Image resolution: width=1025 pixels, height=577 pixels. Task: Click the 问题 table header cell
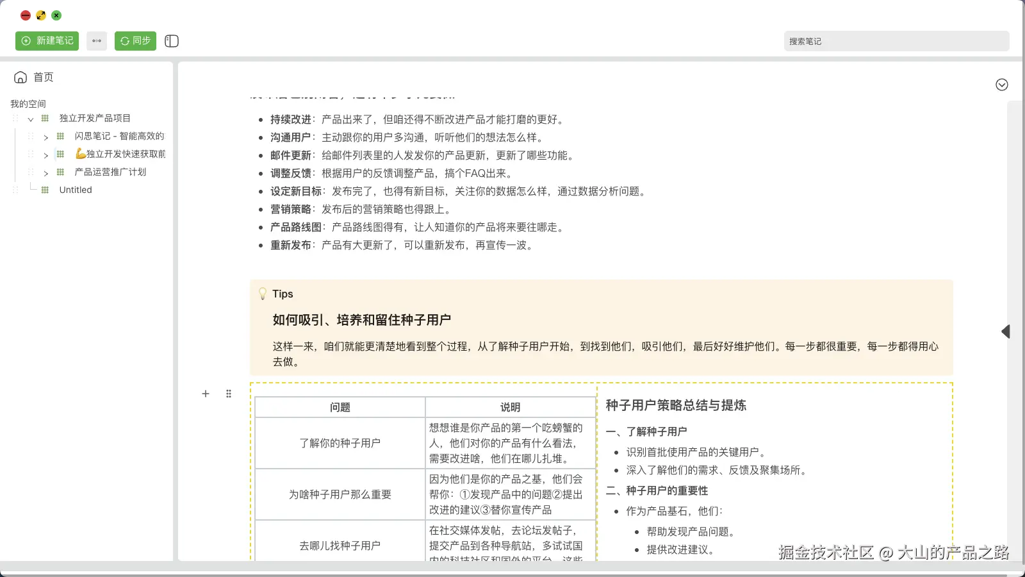coord(340,407)
